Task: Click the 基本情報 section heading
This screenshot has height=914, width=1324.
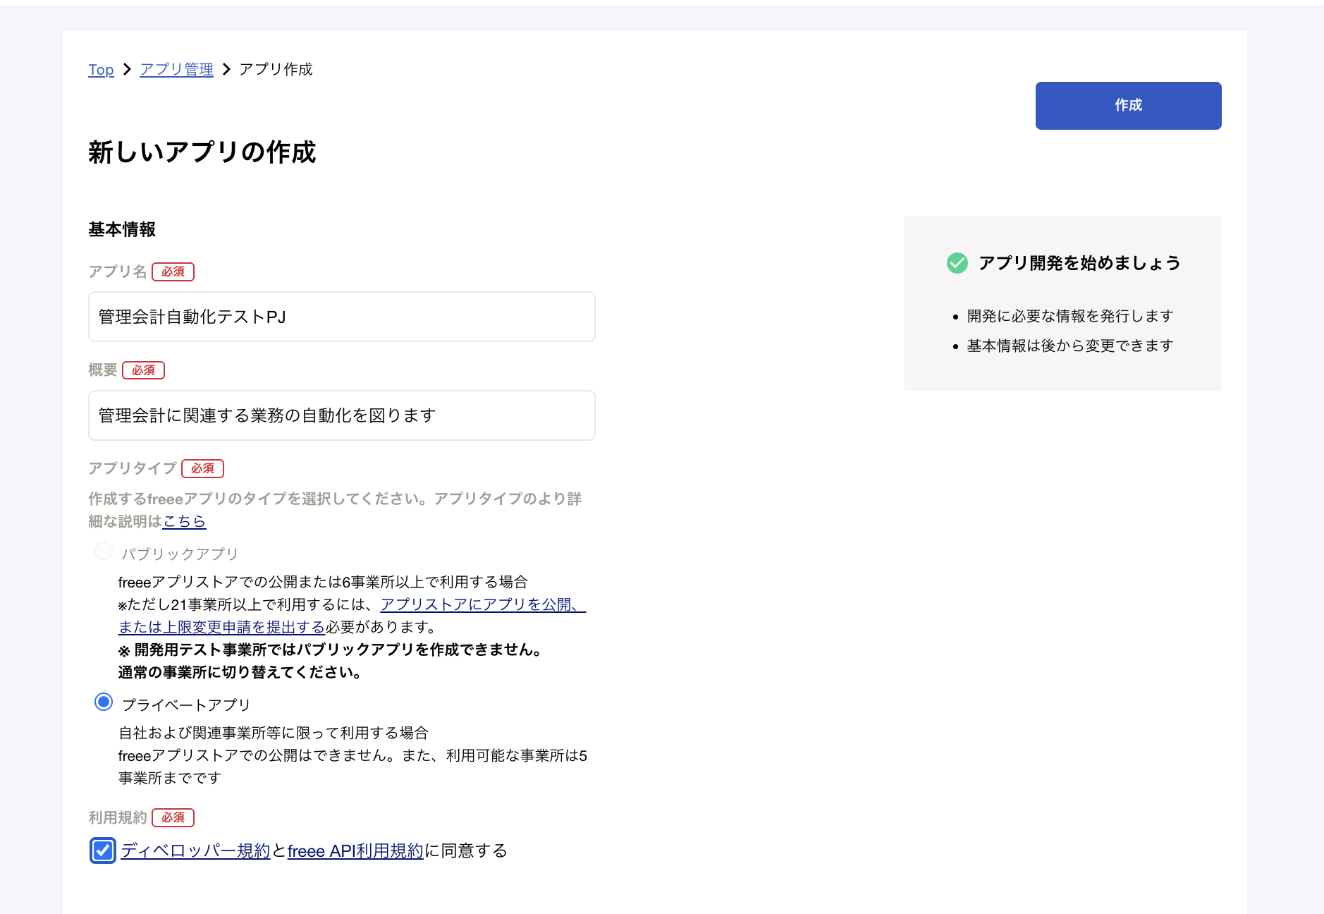Action: [121, 229]
